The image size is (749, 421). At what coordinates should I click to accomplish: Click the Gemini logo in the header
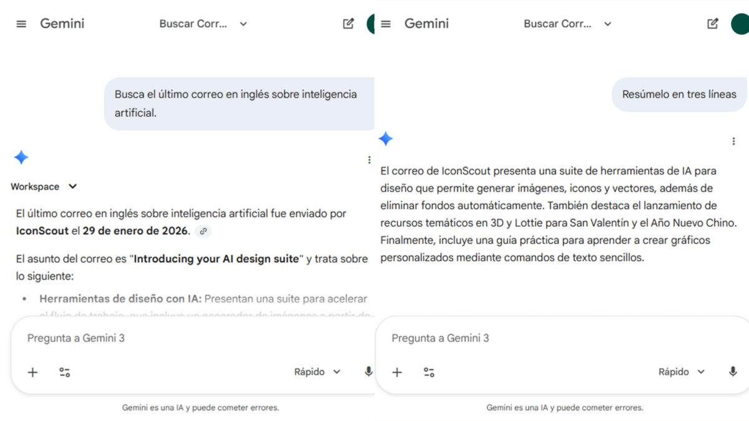click(x=62, y=23)
